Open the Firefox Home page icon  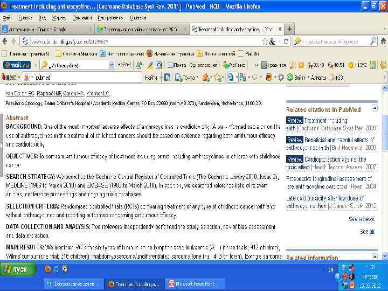pos(383,41)
